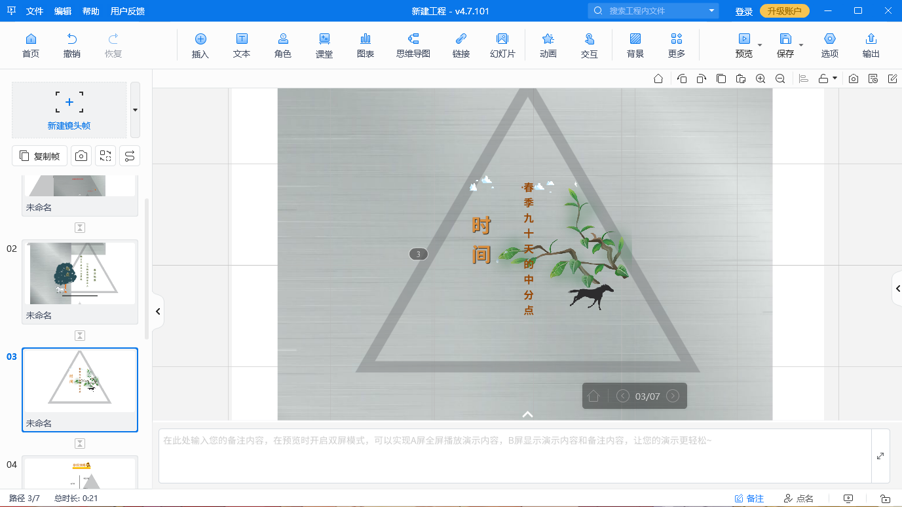Click home icon in 03/07 navigator
Image resolution: width=902 pixels, height=507 pixels.
click(593, 396)
